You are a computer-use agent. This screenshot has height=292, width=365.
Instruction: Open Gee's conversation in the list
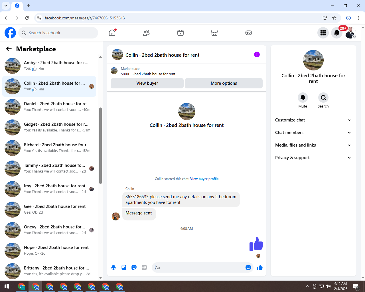tap(49, 210)
